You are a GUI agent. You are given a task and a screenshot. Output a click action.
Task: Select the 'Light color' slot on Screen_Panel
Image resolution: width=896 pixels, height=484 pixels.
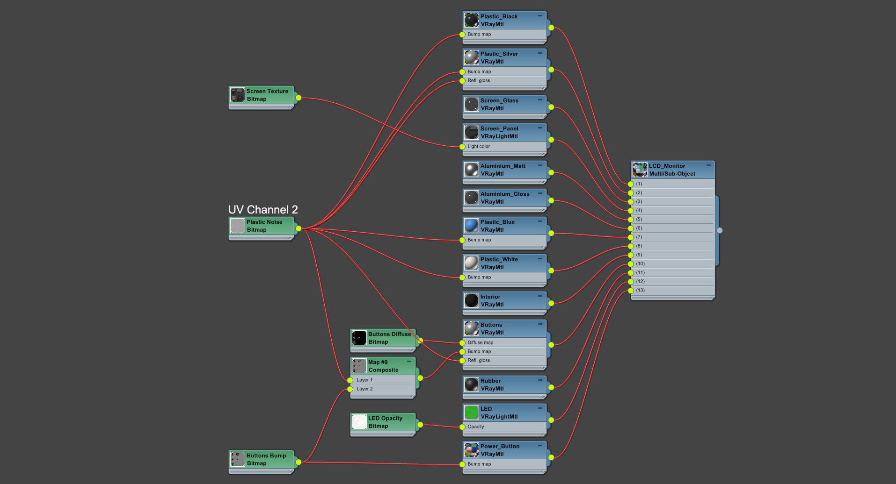click(x=504, y=146)
